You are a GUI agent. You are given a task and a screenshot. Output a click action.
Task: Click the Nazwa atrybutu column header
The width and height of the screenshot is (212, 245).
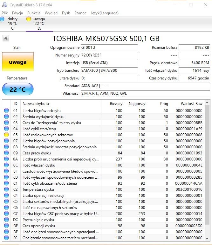[x=61, y=104]
